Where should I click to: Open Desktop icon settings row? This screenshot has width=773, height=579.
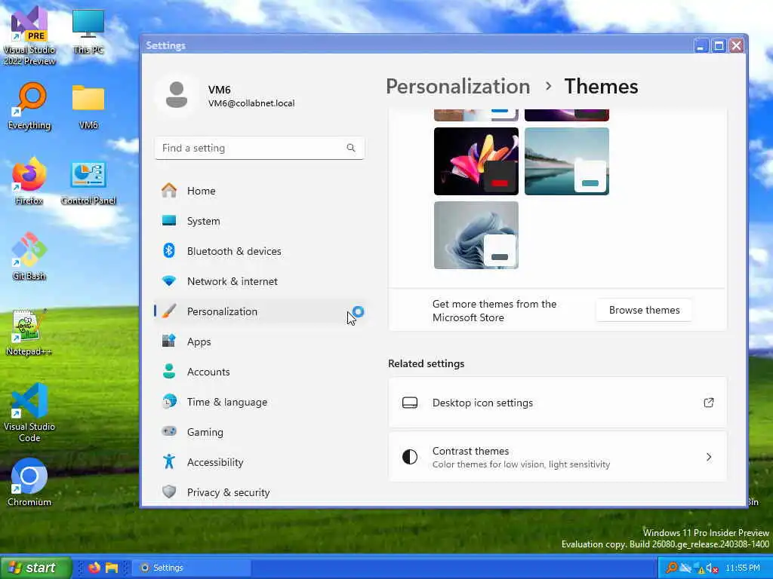[558, 403]
